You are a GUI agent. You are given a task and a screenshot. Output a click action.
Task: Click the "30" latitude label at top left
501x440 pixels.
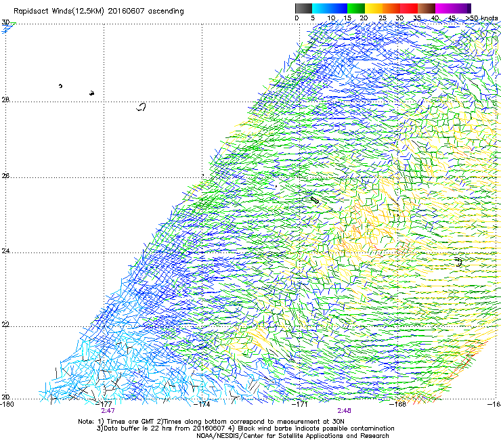click(x=5, y=22)
